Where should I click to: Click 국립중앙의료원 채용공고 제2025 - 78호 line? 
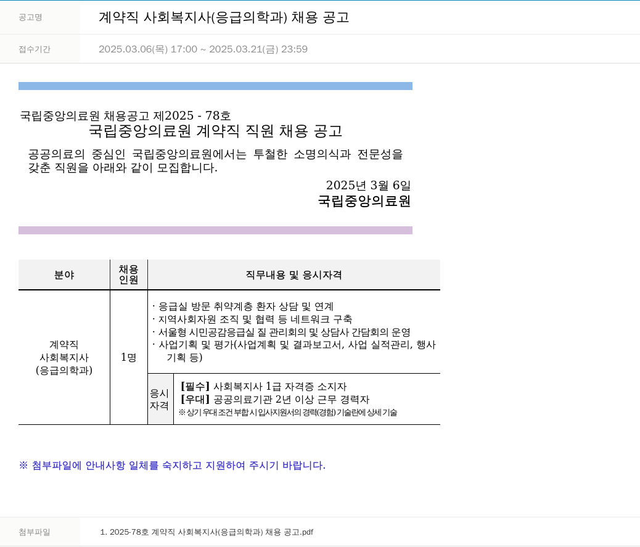pyautogui.click(x=125, y=115)
